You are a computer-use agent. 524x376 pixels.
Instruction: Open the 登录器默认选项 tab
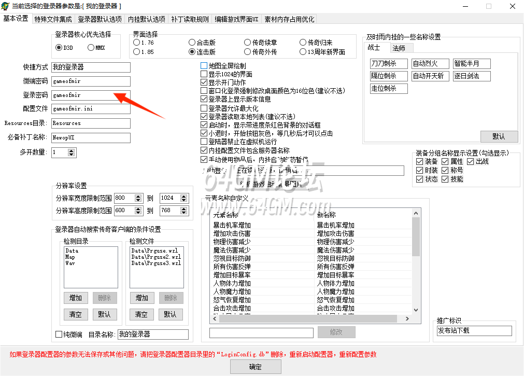click(x=100, y=19)
